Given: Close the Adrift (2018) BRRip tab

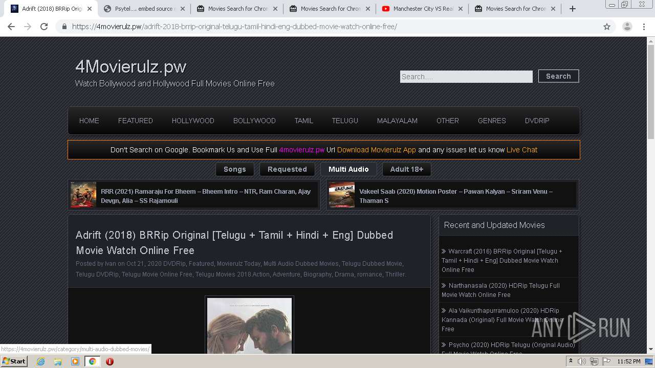Looking at the screenshot, I should pyautogui.click(x=90, y=9).
